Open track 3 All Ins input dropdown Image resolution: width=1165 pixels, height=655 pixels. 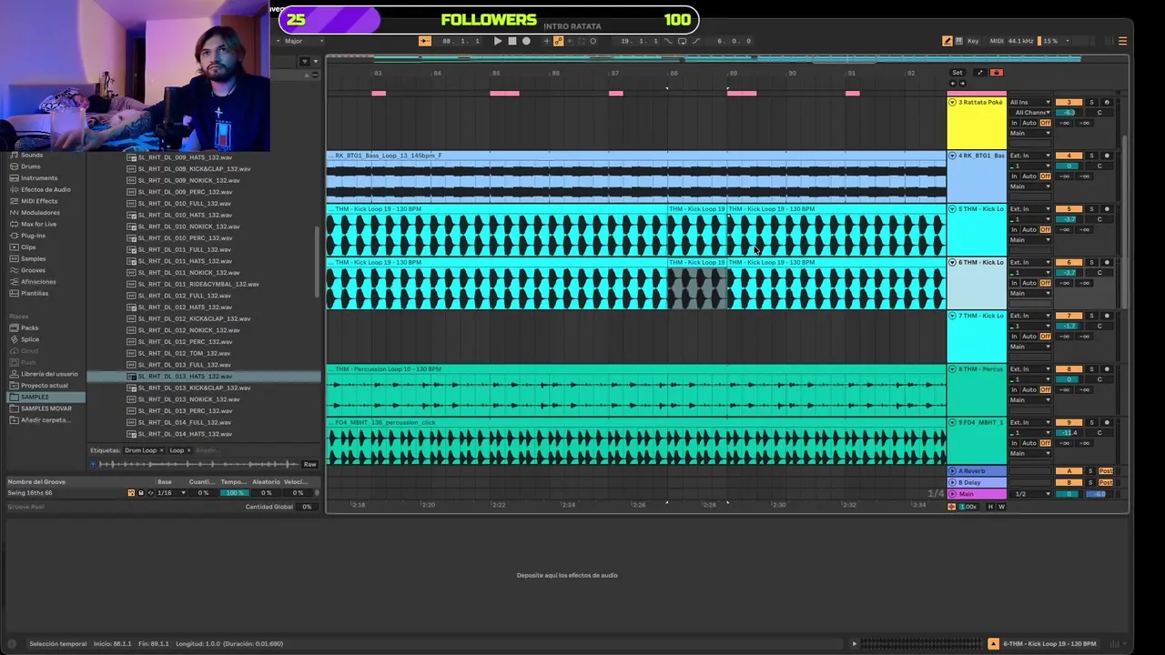(x=1030, y=102)
